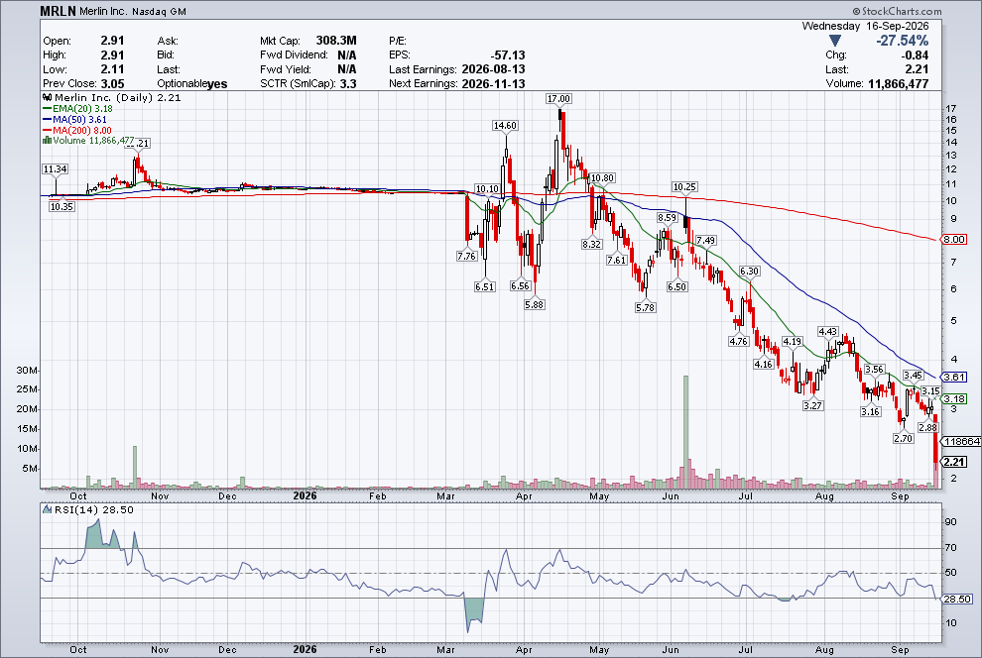
Task: Click the 2.88 price label
Action: click(x=927, y=428)
